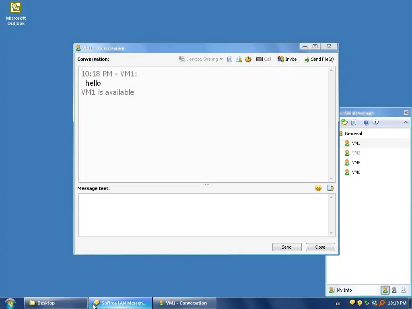Click the 'hello' message in conversation history

(93, 83)
